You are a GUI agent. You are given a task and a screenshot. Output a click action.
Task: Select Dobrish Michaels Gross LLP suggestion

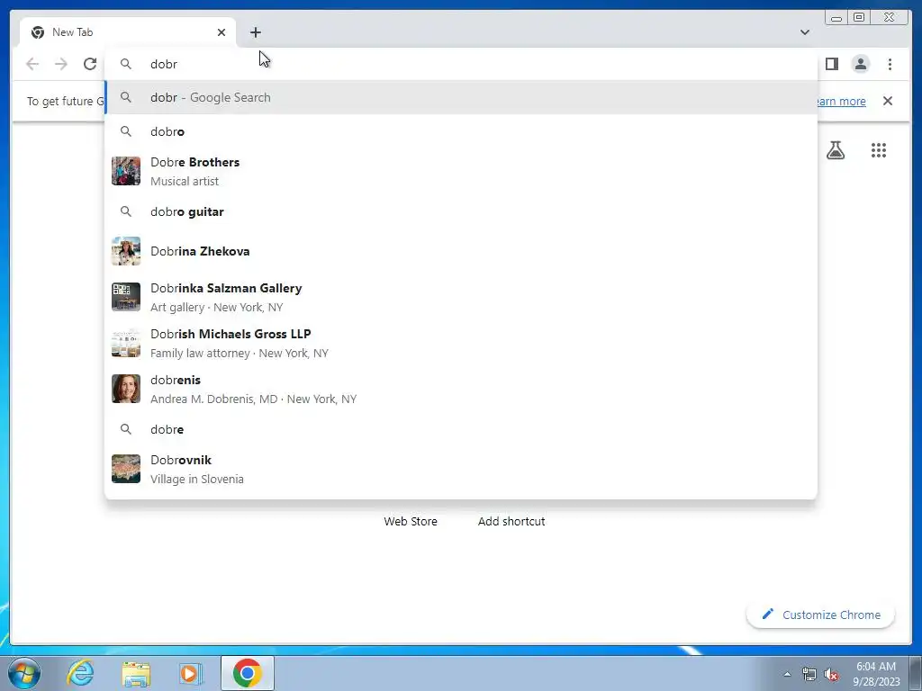pyautogui.click(x=461, y=343)
